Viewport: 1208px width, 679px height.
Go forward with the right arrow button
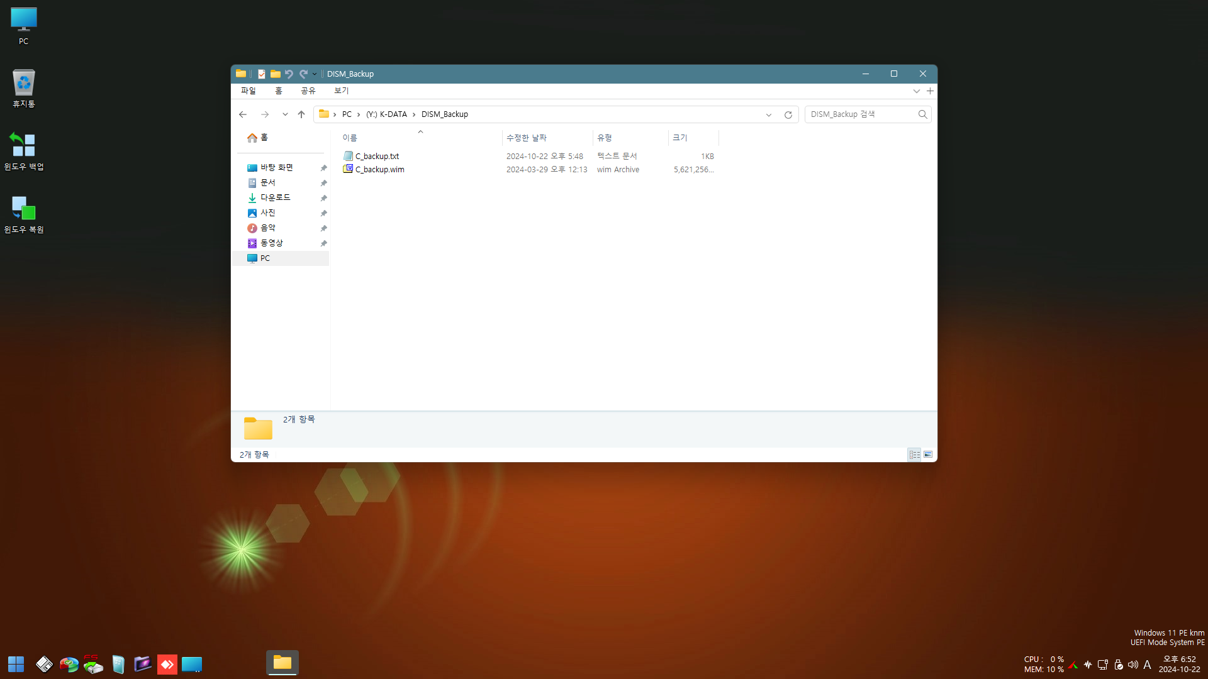[x=265, y=114]
